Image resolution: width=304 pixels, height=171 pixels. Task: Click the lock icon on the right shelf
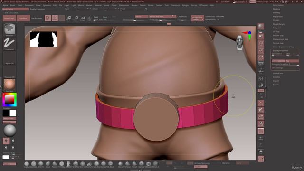tap(261, 85)
